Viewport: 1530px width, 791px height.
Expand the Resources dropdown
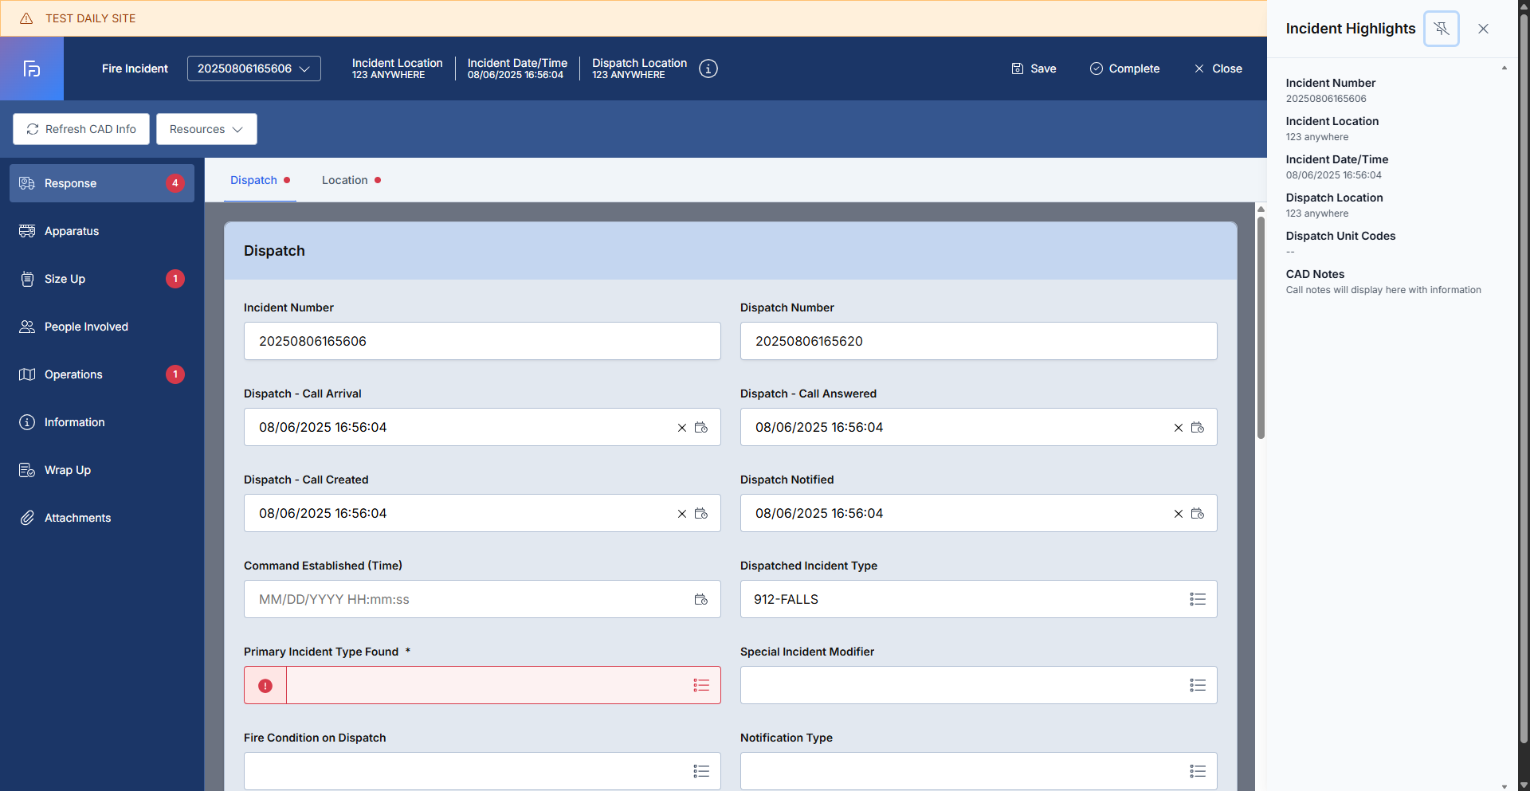click(206, 129)
